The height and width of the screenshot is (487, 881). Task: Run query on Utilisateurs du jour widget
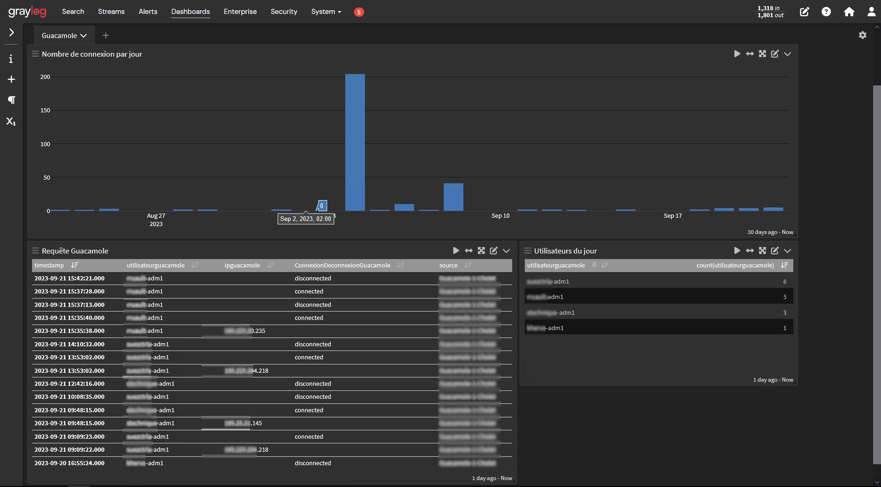pyautogui.click(x=737, y=251)
